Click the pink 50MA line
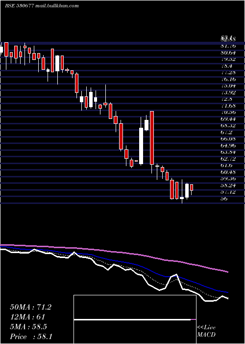Image resolution: width=245 pixels, height=344 pixels. [x=114, y=252]
